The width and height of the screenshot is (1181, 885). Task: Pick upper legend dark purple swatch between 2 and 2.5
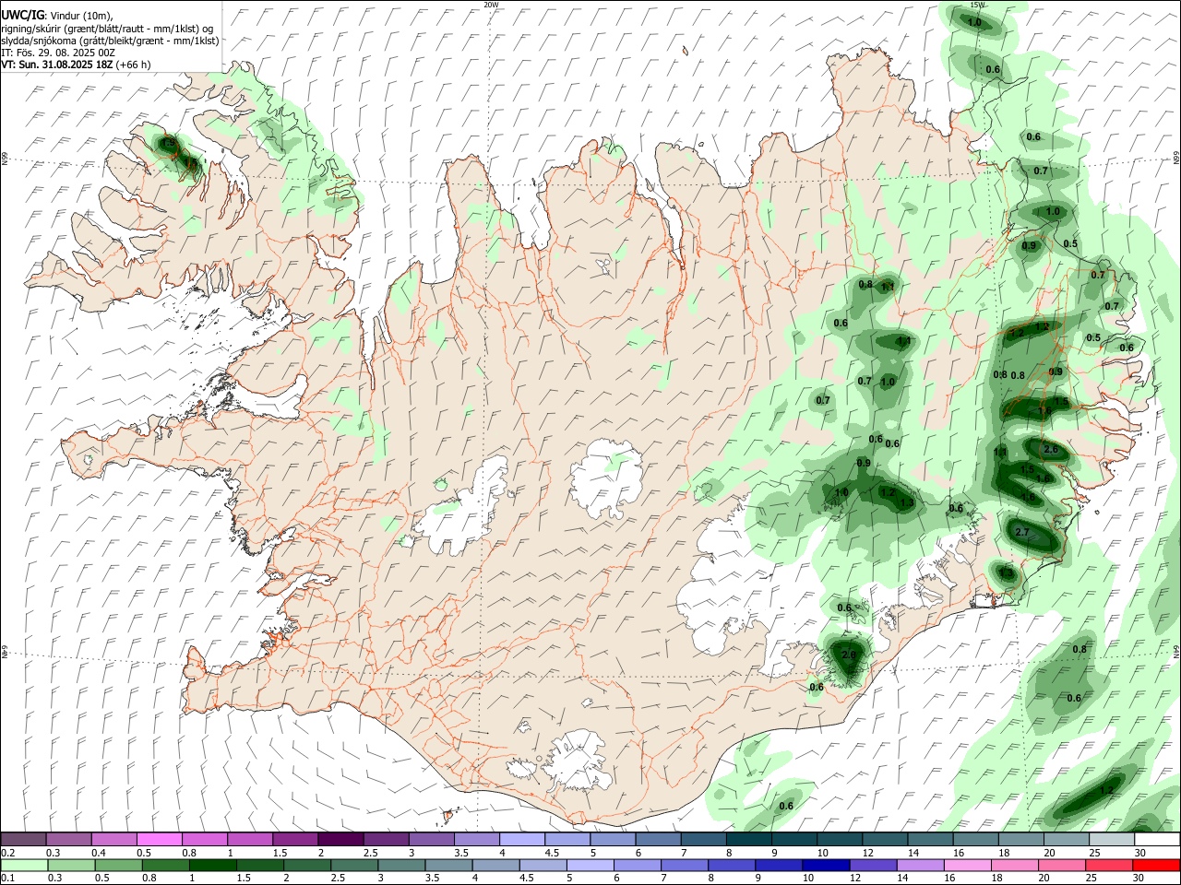340,840
